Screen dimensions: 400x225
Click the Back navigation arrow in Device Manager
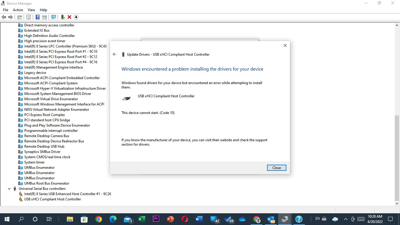pos(4,17)
